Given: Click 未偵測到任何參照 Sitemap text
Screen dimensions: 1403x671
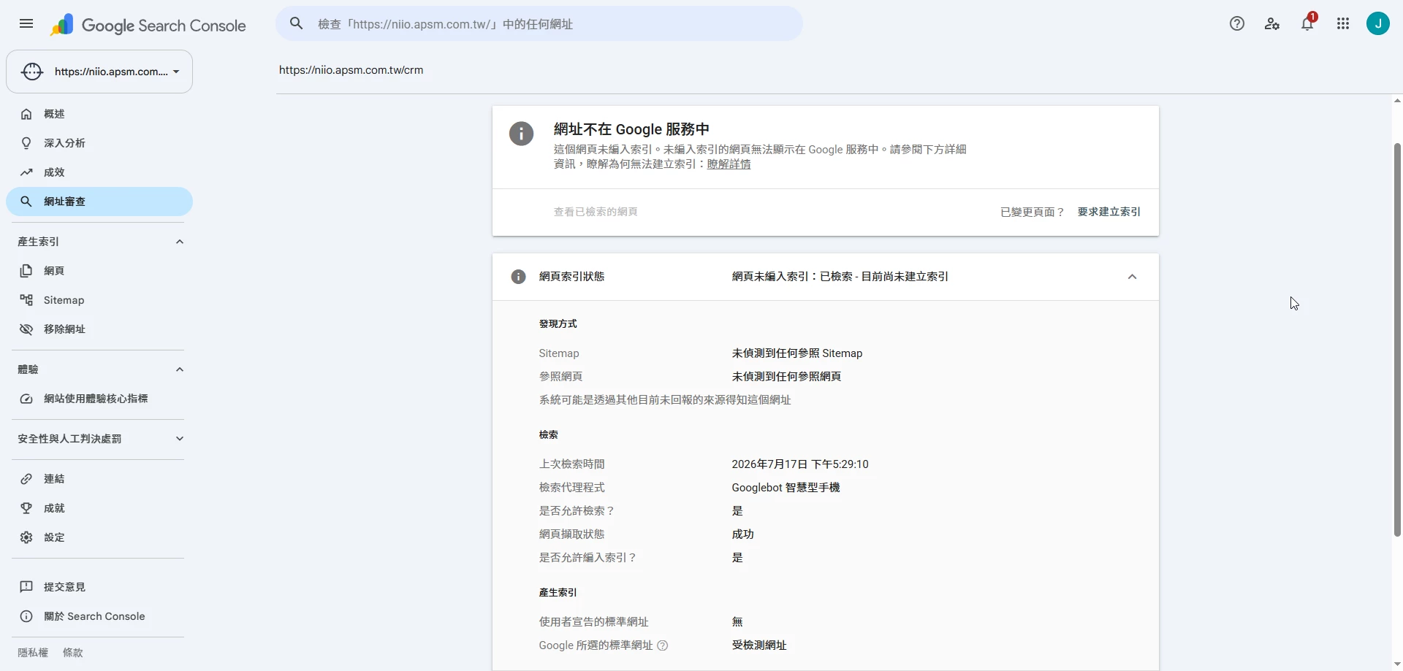Looking at the screenshot, I should click(797, 353).
